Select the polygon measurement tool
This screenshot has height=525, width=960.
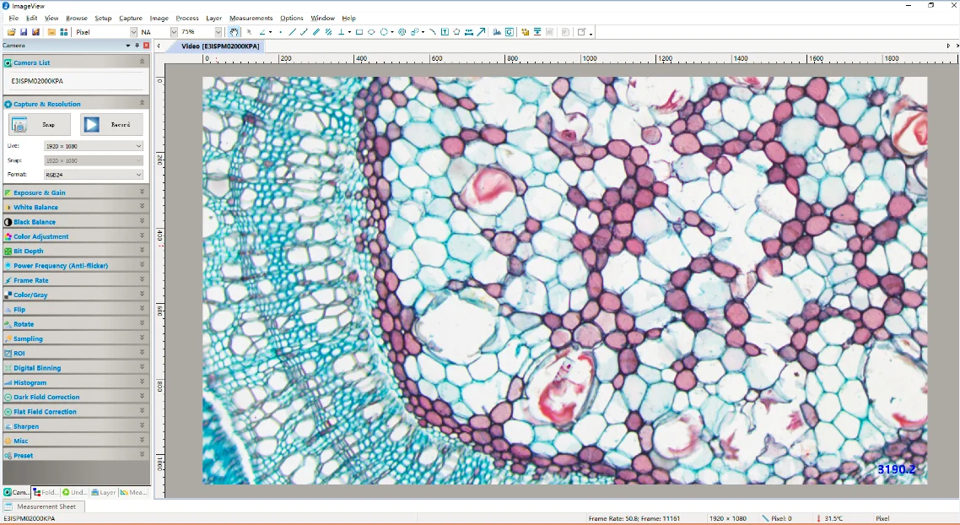click(456, 32)
